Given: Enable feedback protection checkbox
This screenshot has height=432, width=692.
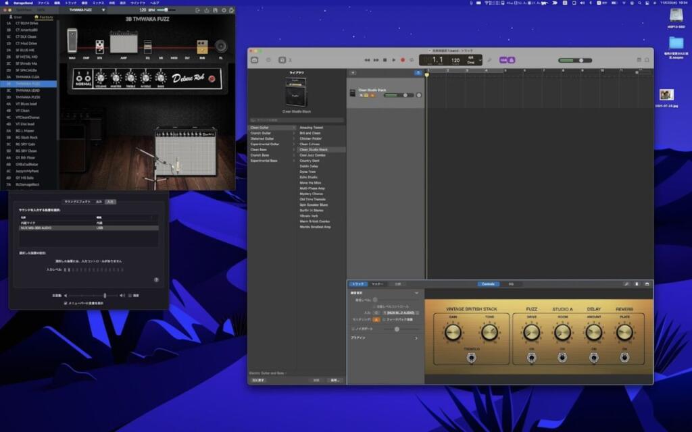Looking at the screenshot, I should coord(384,319).
